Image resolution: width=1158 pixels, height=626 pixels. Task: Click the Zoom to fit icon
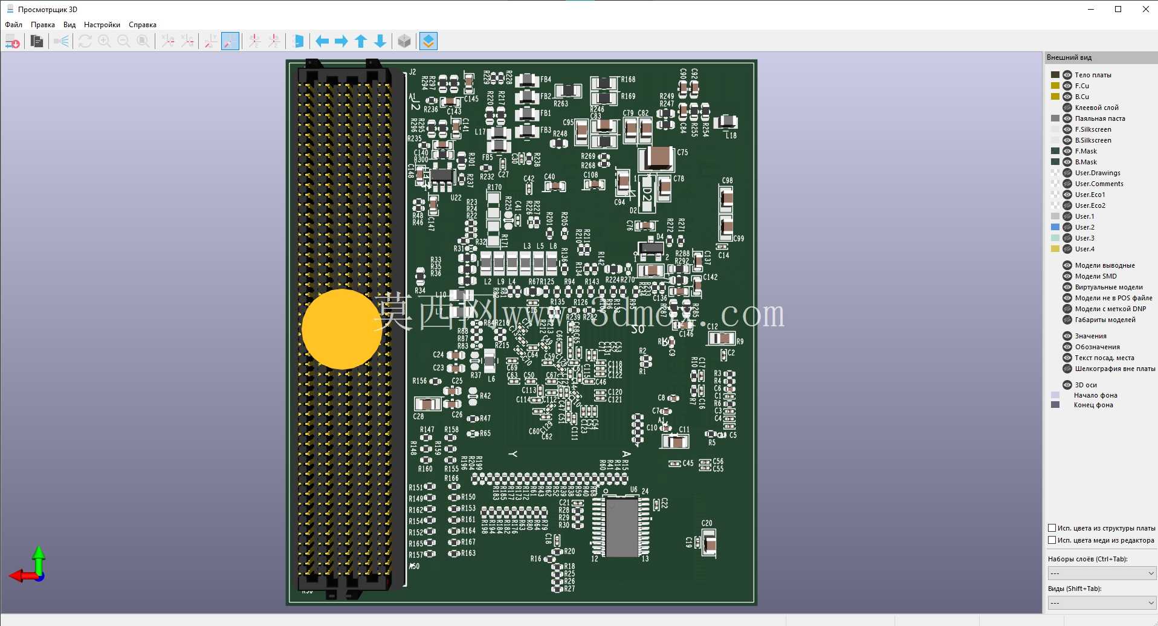pyautogui.click(x=143, y=41)
